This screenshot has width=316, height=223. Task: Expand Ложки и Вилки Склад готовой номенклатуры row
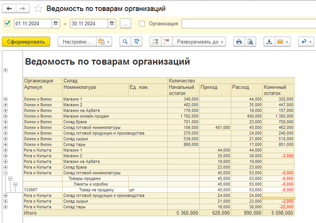pyautogui.click(x=5, y=128)
